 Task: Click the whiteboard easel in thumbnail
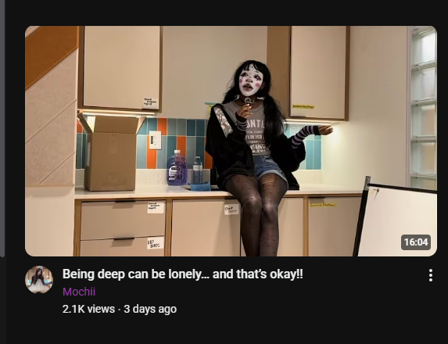[395, 217]
